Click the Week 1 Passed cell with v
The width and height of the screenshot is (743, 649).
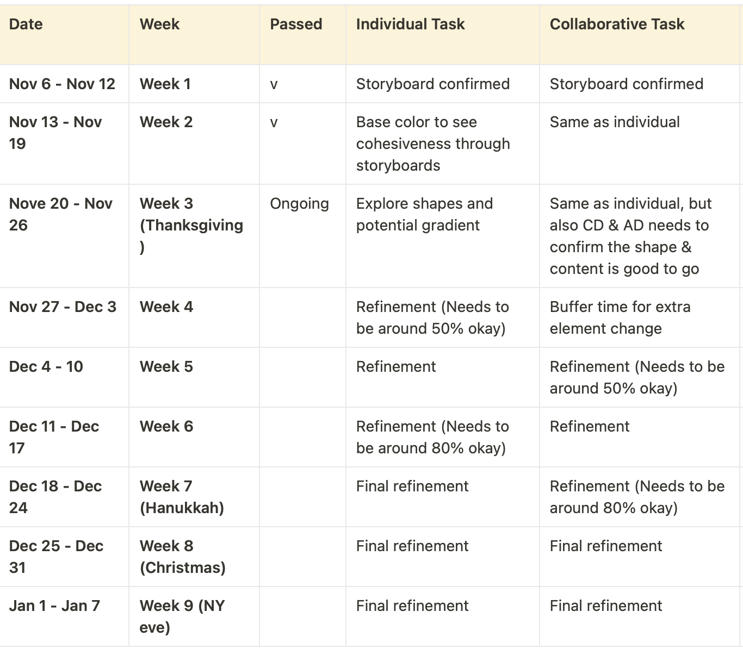[x=302, y=84]
